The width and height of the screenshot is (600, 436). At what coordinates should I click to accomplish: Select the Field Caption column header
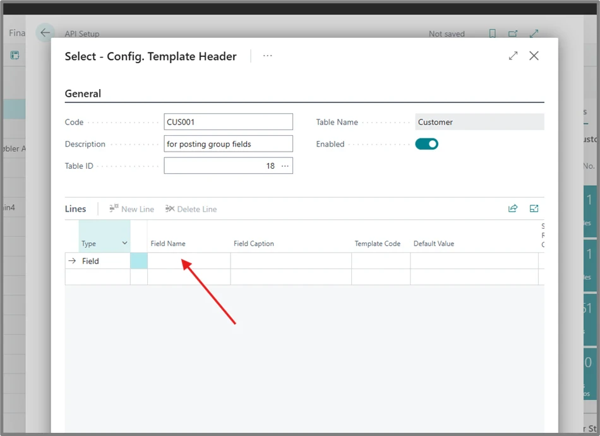[254, 243]
